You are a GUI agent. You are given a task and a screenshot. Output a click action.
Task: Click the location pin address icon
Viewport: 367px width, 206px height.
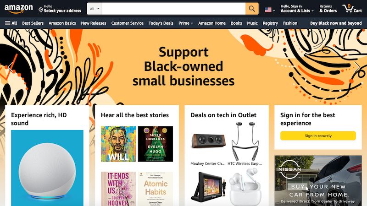point(41,10)
